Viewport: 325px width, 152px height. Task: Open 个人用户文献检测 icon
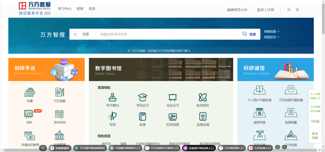(x=259, y=90)
